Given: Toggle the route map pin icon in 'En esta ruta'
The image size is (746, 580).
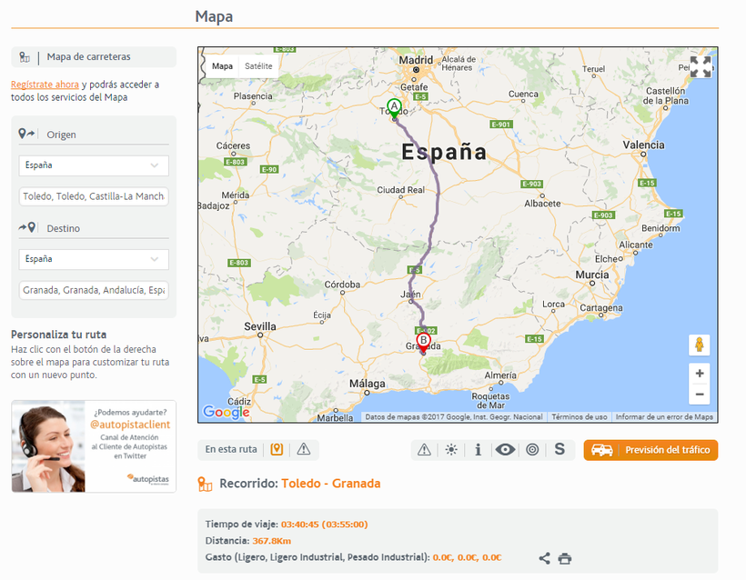Looking at the screenshot, I should tap(277, 449).
